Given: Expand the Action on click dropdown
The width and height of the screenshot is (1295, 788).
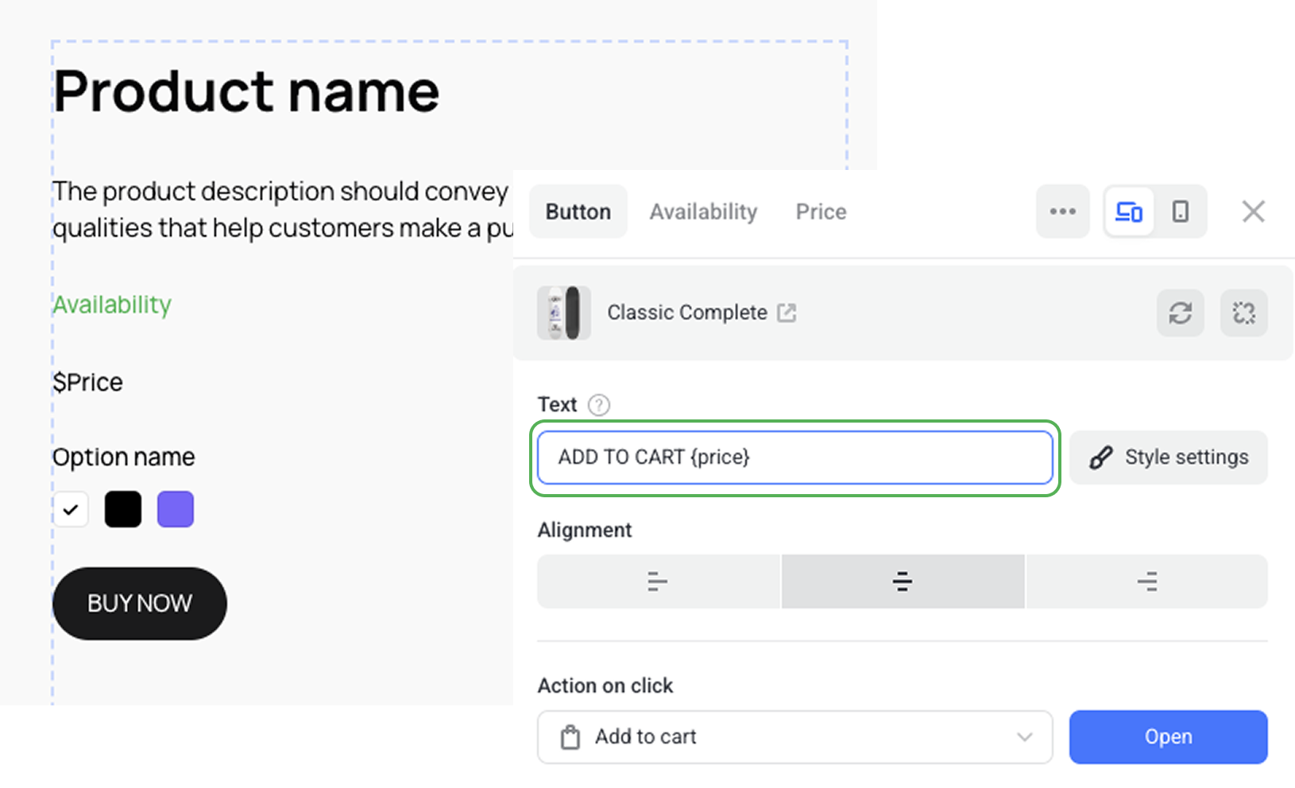Looking at the screenshot, I should pos(794,737).
